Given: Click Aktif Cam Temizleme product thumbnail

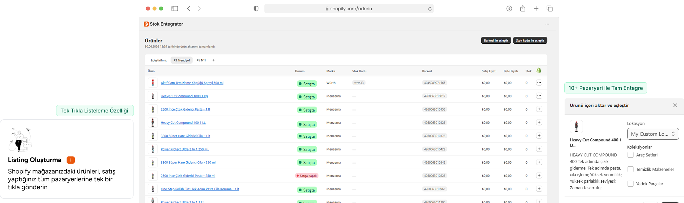Looking at the screenshot, I should coord(153,83).
